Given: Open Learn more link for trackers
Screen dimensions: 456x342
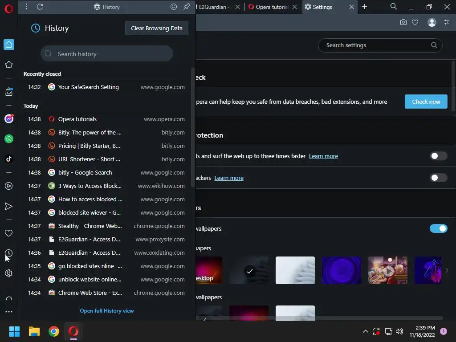Looking at the screenshot, I should pyautogui.click(x=229, y=178).
